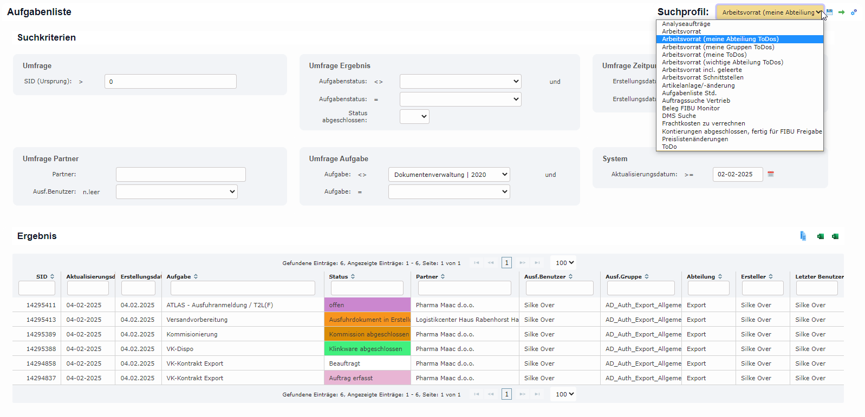The image size is (865, 417).
Task: Click the sort arrows on SID column
Action: click(52, 276)
